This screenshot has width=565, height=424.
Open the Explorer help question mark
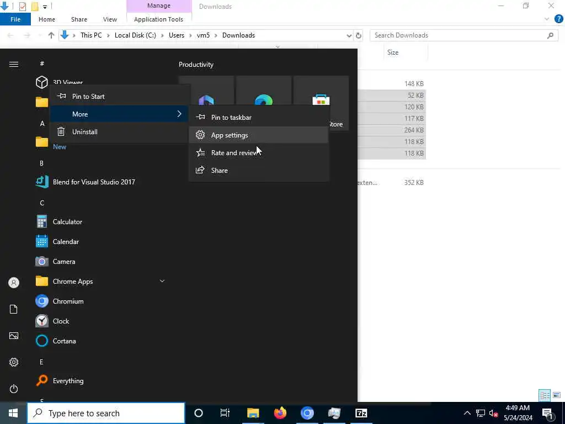click(x=558, y=19)
